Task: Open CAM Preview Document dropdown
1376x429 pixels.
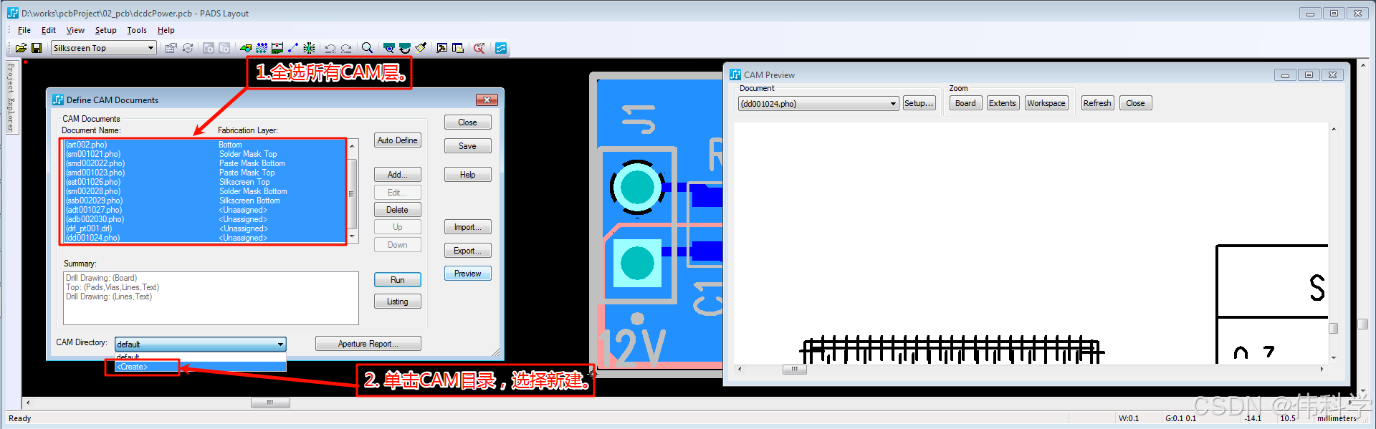Action: [818, 104]
